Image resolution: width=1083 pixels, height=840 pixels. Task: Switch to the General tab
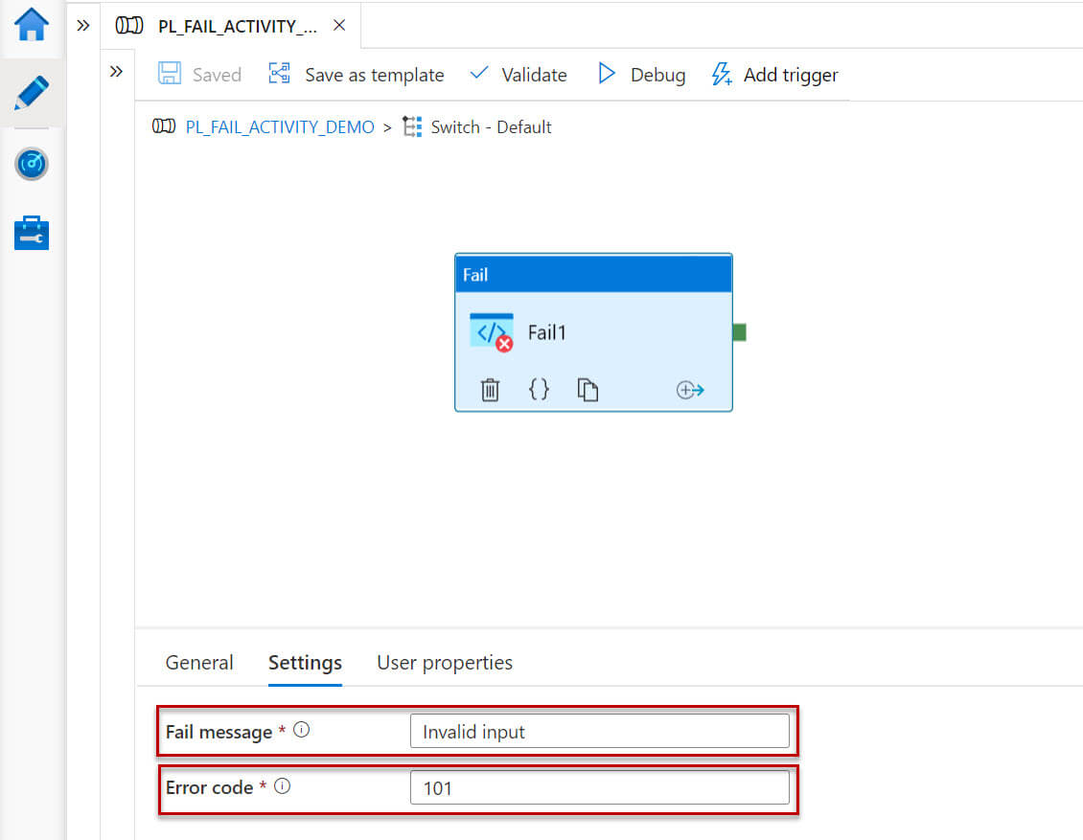pyautogui.click(x=199, y=663)
